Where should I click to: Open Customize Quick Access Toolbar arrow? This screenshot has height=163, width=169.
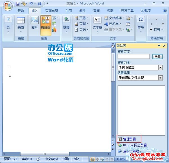[x=47, y=3]
